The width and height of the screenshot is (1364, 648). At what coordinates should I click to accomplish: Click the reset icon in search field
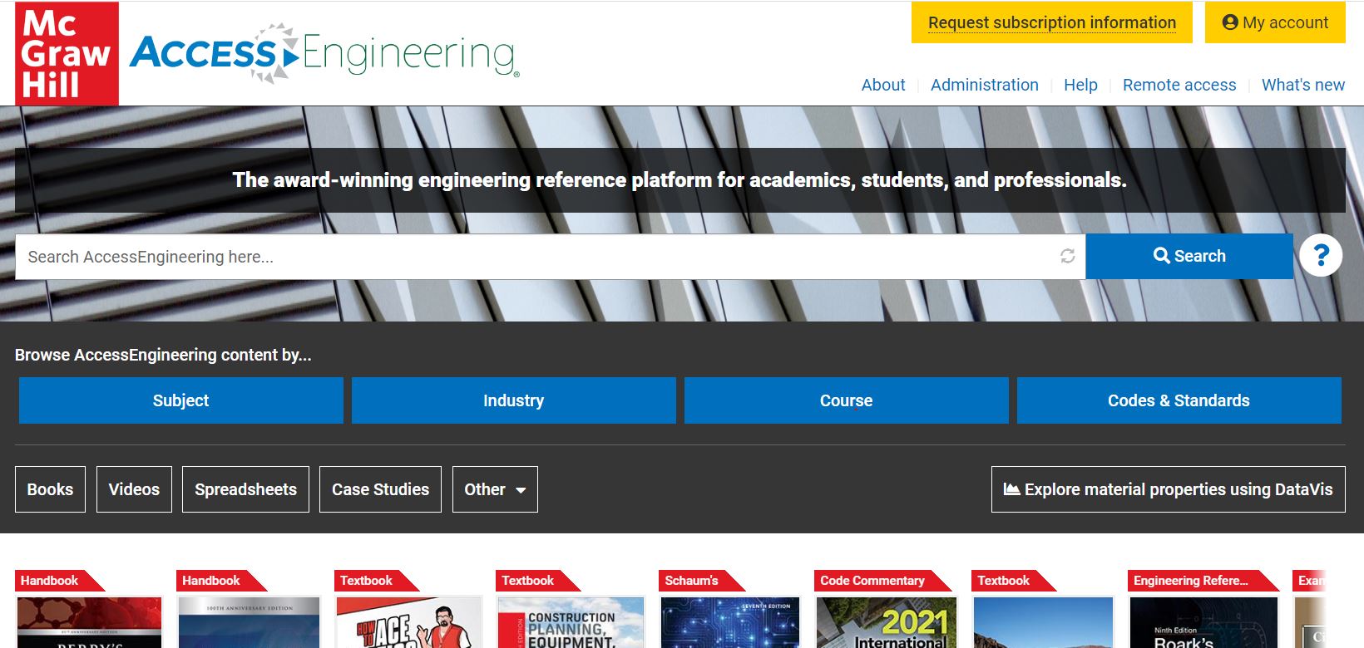click(x=1068, y=257)
